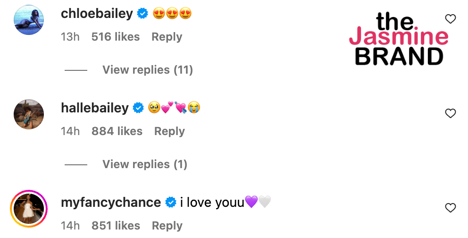Expand the single reply under hallebailey
Viewport: 468px width, 238px height.
click(x=145, y=164)
